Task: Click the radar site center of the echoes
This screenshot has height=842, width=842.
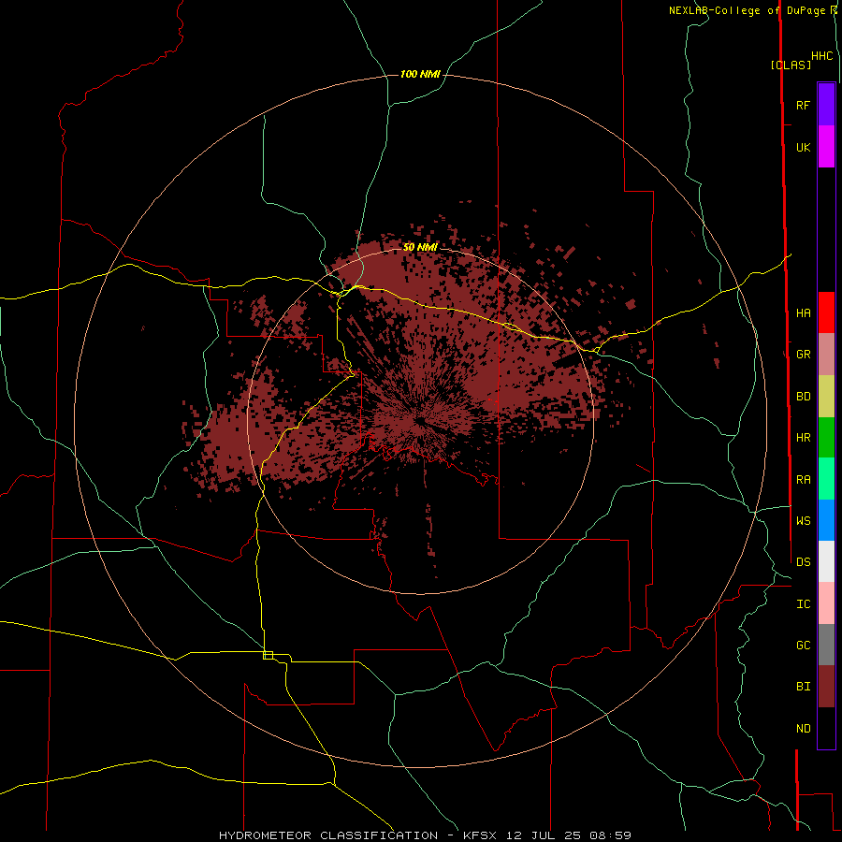Action: [x=420, y=421]
